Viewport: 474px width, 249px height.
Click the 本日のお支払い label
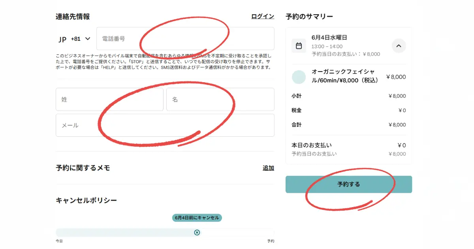[312, 145]
